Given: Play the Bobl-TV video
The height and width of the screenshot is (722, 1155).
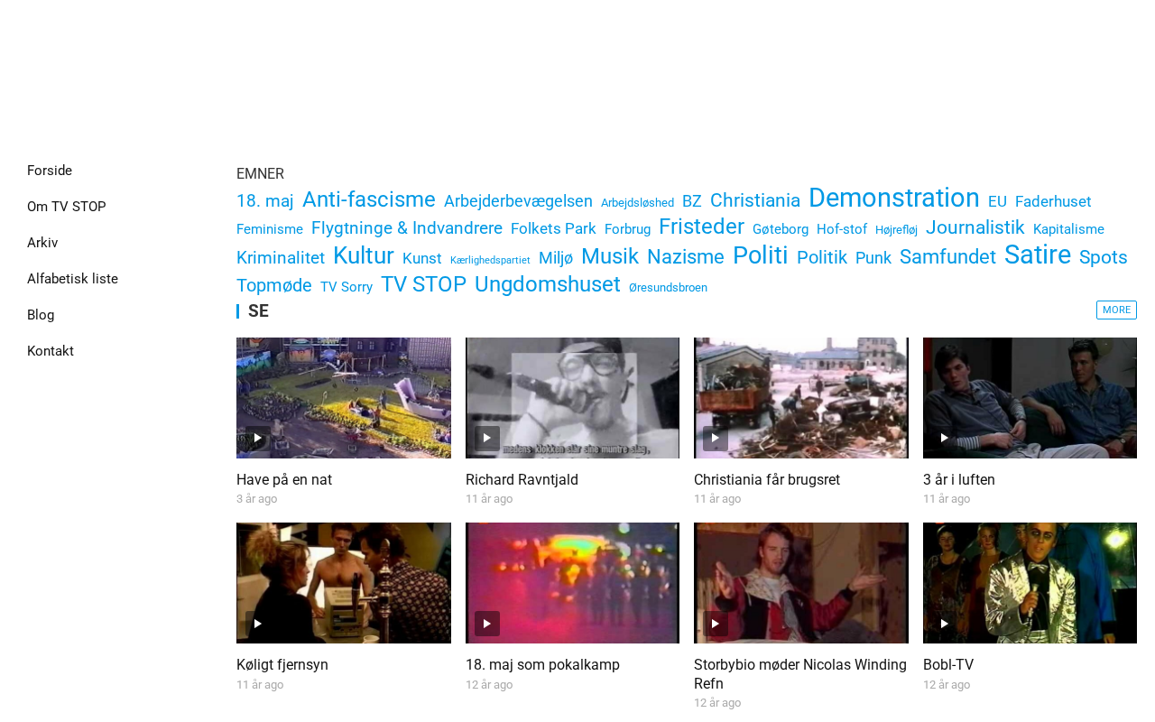Looking at the screenshot, I should (x=945, y=624).
